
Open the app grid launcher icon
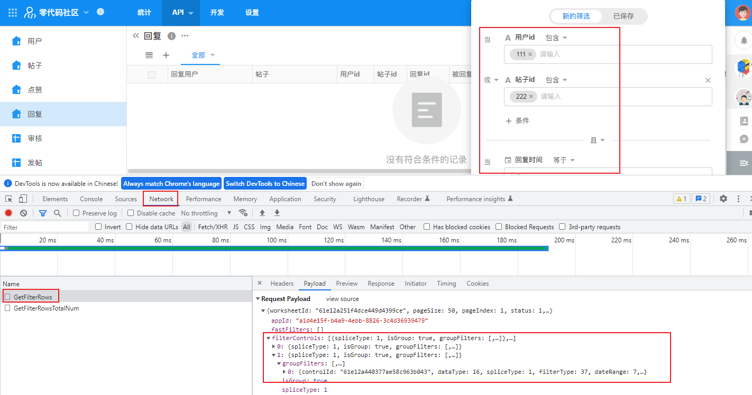[13, 12]
